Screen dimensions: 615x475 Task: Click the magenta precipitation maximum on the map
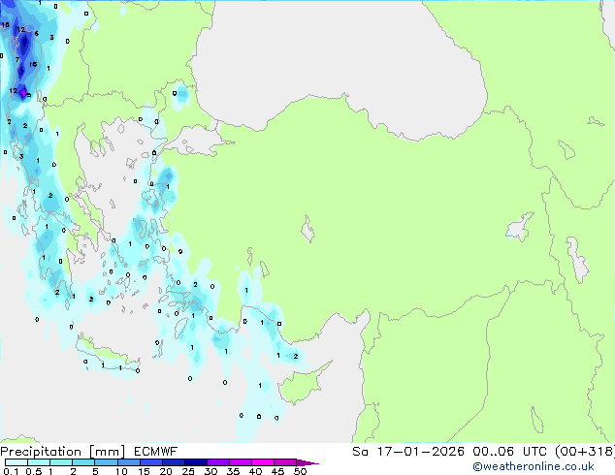coord(23,93)
